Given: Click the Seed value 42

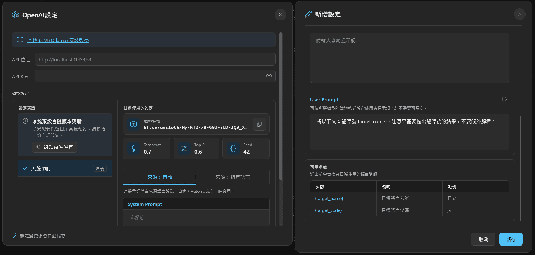Looking at the screenshot, I should [247, 152].
